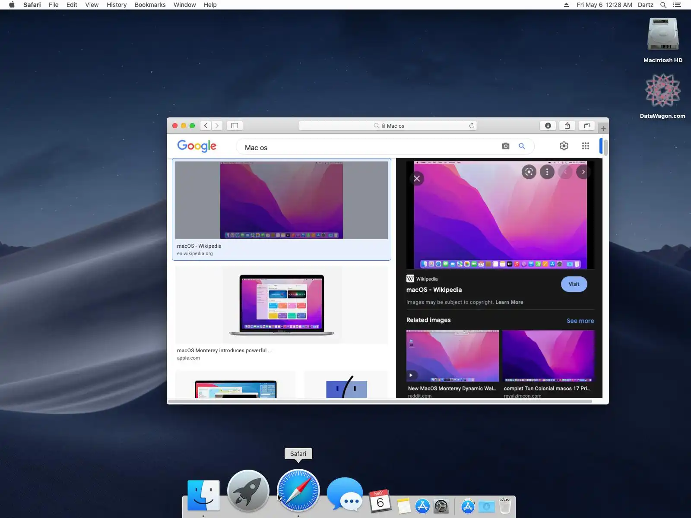Go to the next image in preview
Viewport: 691px width, 518px height.
coord(583,172)
